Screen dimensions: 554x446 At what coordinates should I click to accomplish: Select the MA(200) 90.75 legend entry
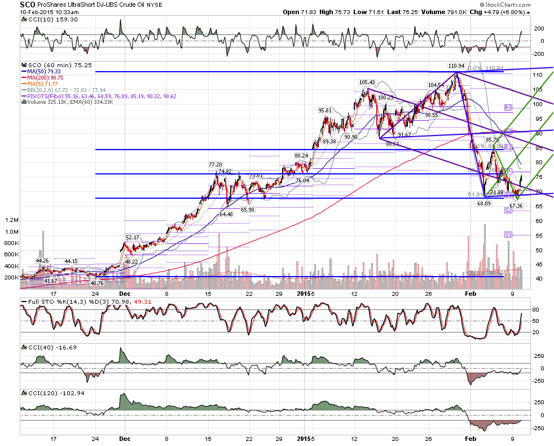(x=42, y=78)
